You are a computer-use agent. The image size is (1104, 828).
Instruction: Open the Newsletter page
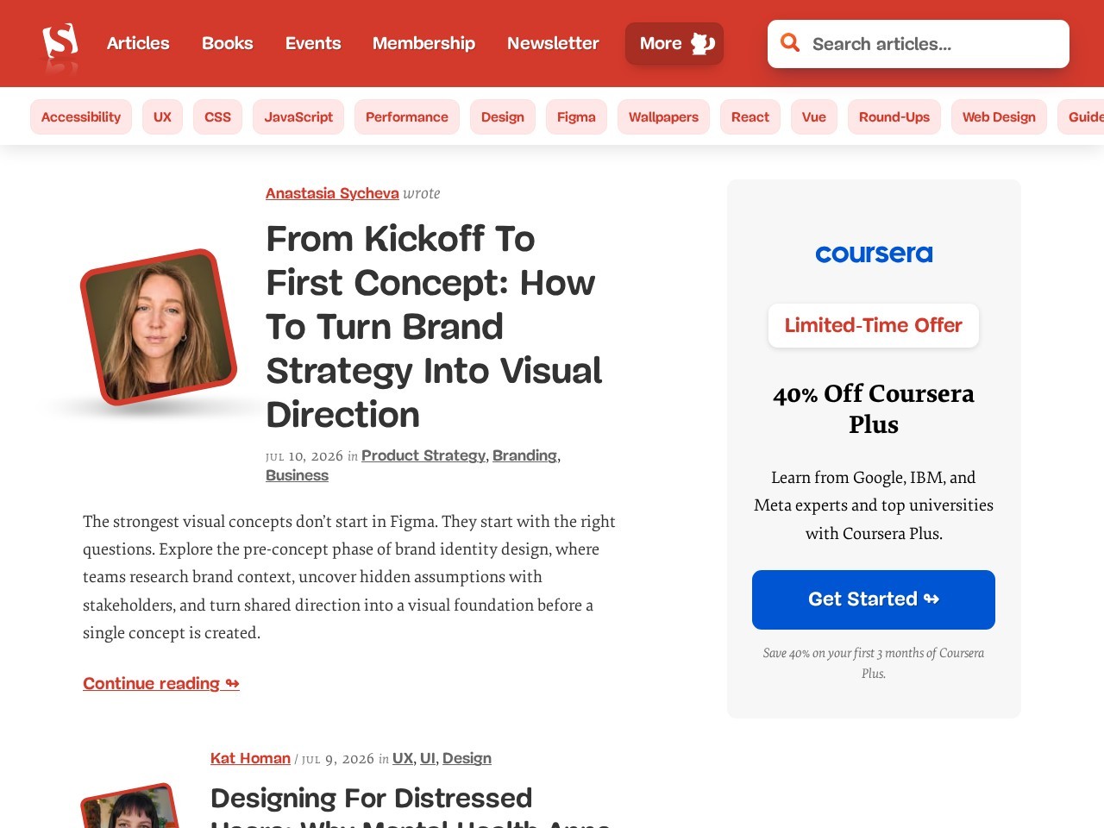coord(553,43)
